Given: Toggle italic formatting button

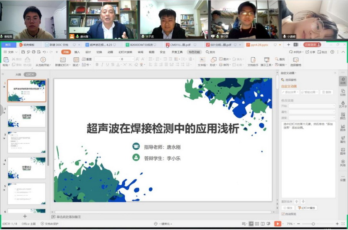Looking at the screenshot, I should click(x=102, y=65).
